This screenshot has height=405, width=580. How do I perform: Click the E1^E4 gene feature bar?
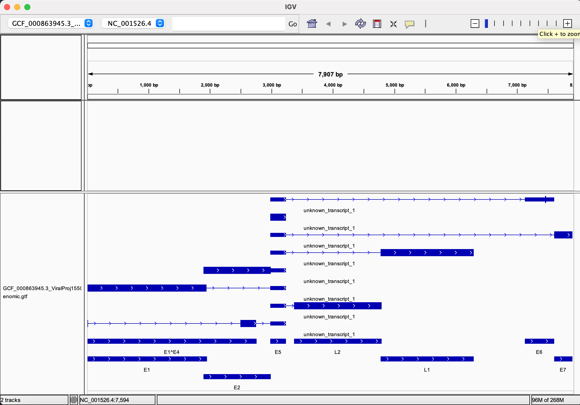(172, 341)
